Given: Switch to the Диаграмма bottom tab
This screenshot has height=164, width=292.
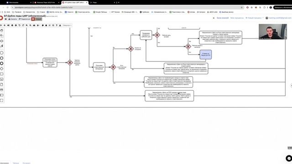Looking at the screenshot, I should point(5,163).
